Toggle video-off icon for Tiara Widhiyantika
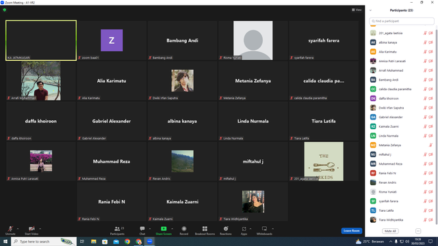This screenshot has width=438, height=246. pyautogui.click(x=430, y=220)
